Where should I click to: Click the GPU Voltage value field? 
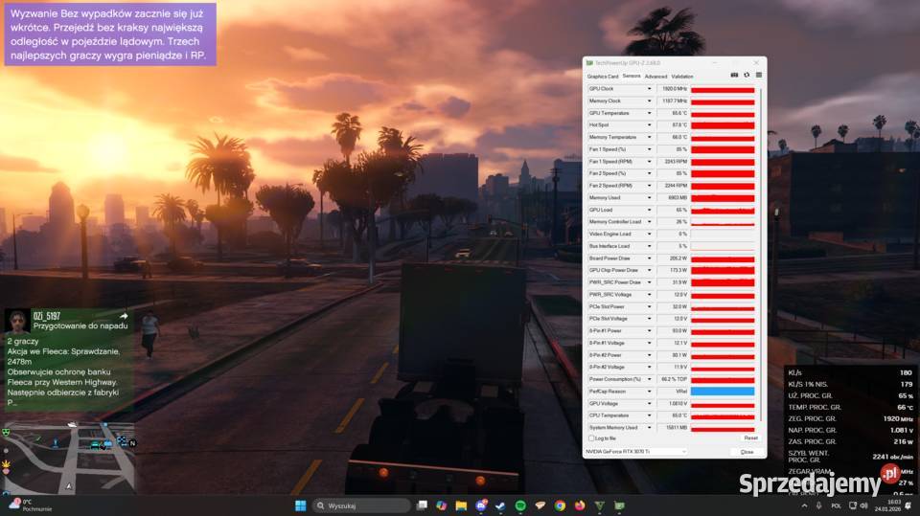(673, 403)
